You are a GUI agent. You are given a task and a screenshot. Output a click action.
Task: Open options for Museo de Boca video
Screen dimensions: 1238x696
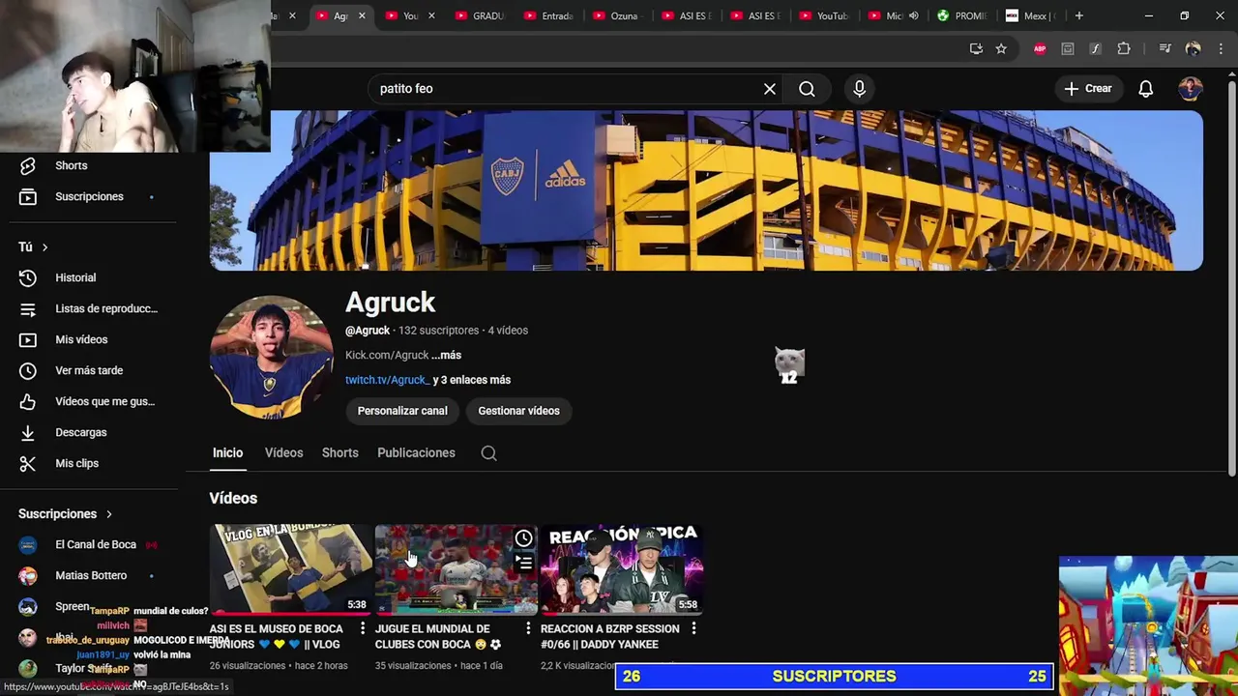click(364, 629)
